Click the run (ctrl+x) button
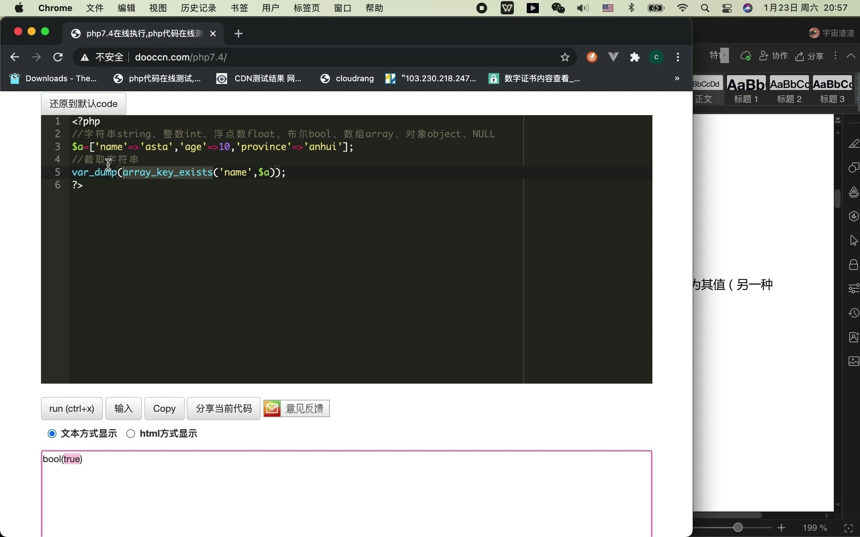Viewport: 860px width, 537px height. point(72,408)
